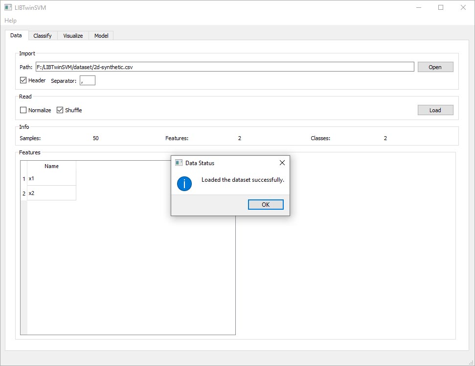Viewport: 475px width, 366px height.
Task: Click the LIBTwinSVM window title icon
Action: pos(8,7)
